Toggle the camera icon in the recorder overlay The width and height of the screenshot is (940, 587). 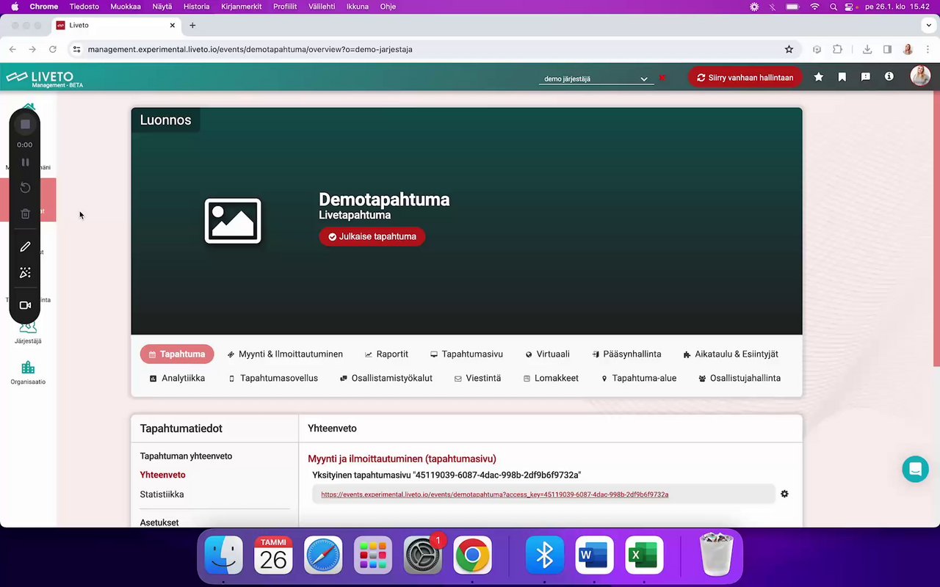point(25,305)
